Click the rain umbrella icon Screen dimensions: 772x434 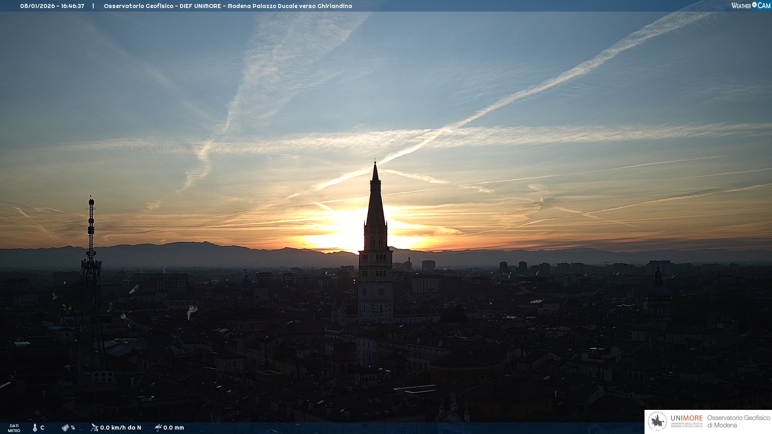158,428
